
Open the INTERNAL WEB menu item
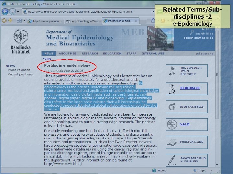click(153, 53)
